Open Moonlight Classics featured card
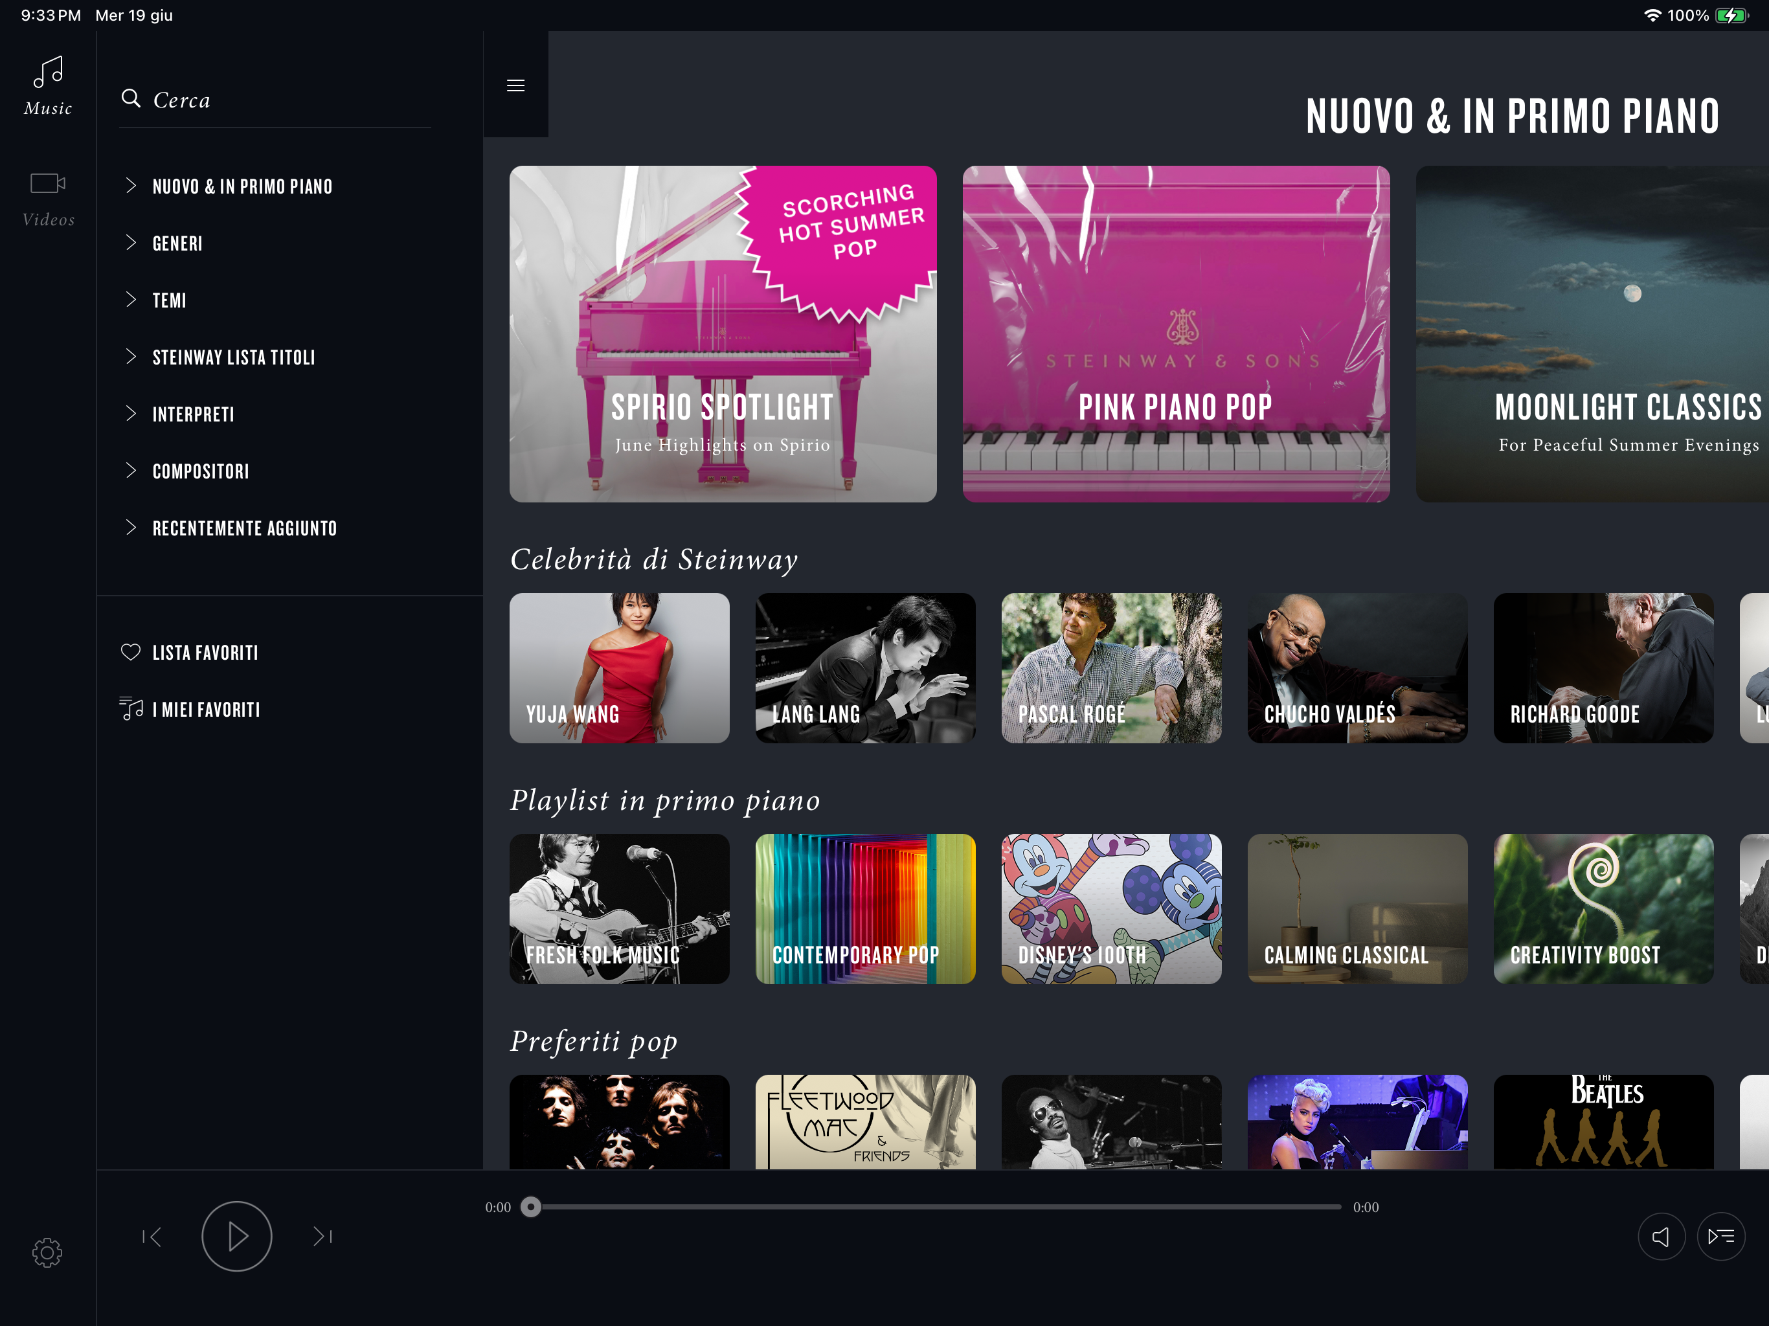 pos(1592,333)
